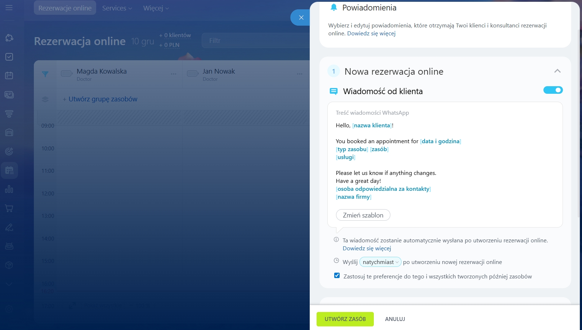Click the info icon beside the automatic message note

[x=336, y=239]
